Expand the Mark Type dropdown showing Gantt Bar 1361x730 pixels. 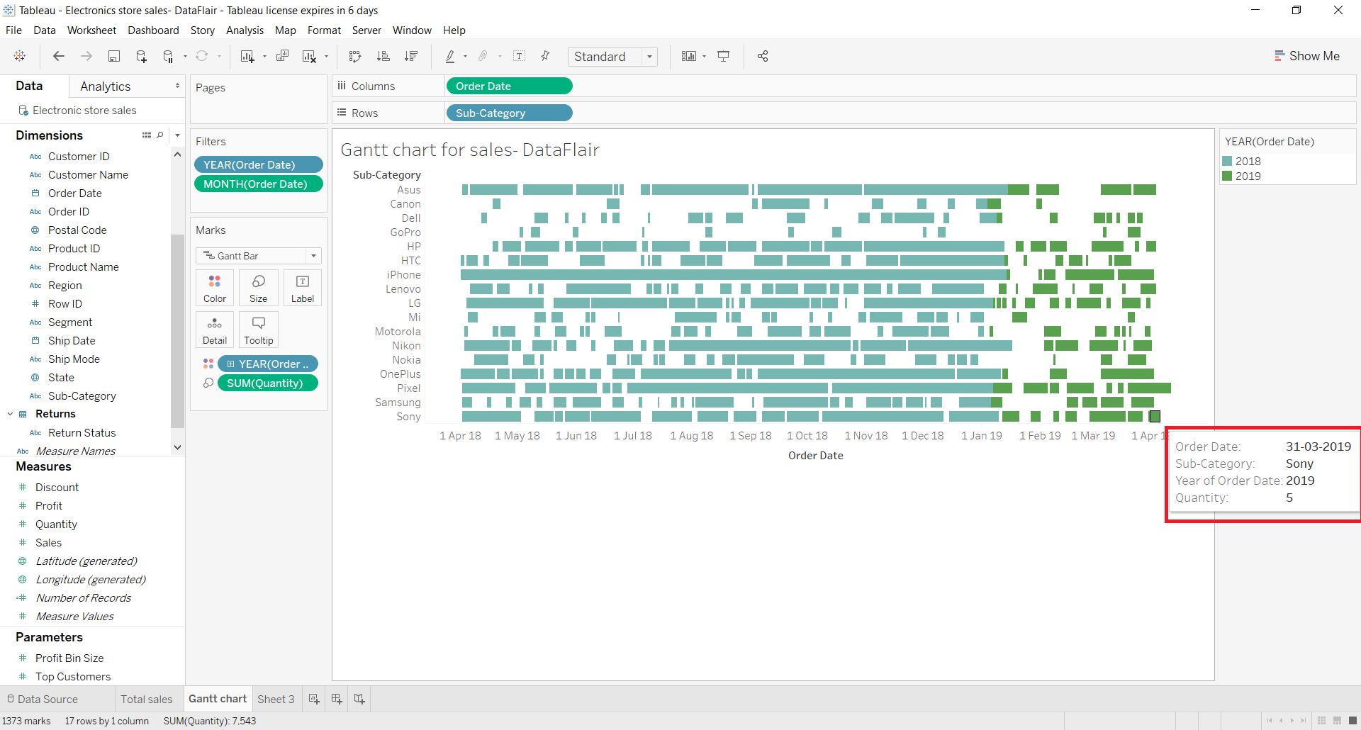point(313,256)
